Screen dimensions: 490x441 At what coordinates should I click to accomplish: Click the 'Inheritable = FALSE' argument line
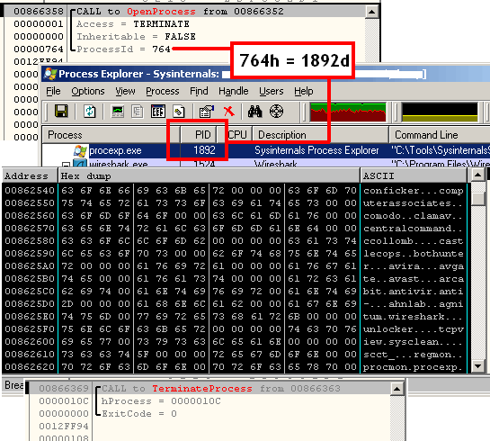(x=136, y=37)
